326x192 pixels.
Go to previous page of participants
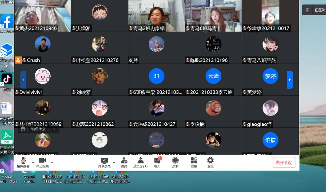(23, 80)
